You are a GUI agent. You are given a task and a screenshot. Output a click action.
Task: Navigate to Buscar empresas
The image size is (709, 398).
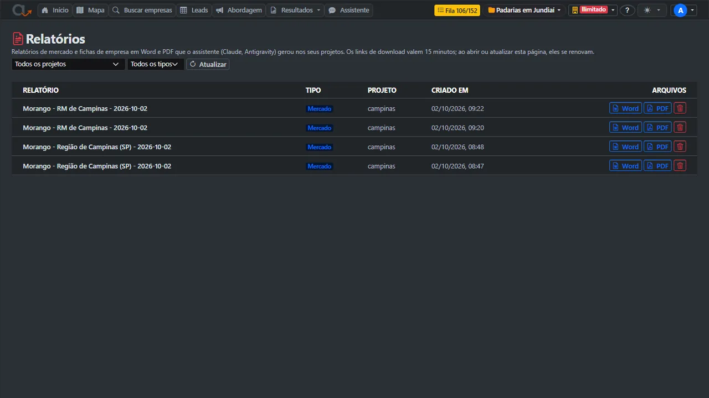pos(142,10)
